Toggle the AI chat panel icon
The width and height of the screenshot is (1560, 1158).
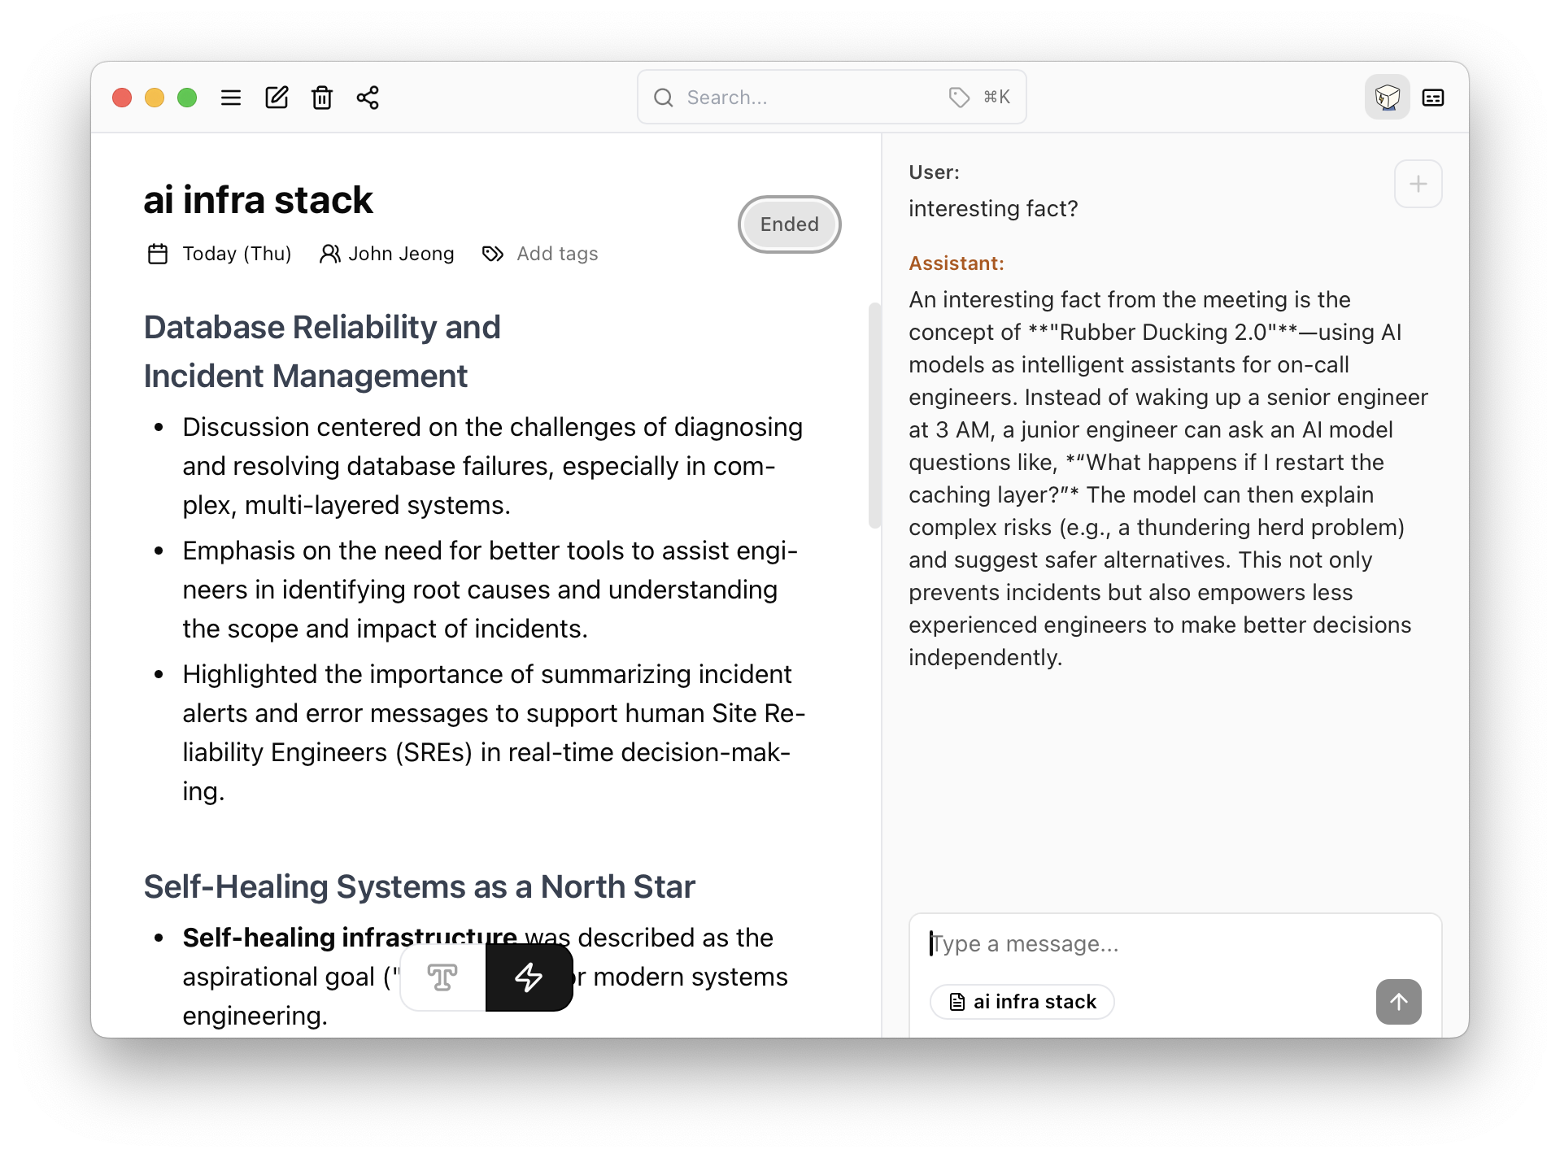[1387, 98]
